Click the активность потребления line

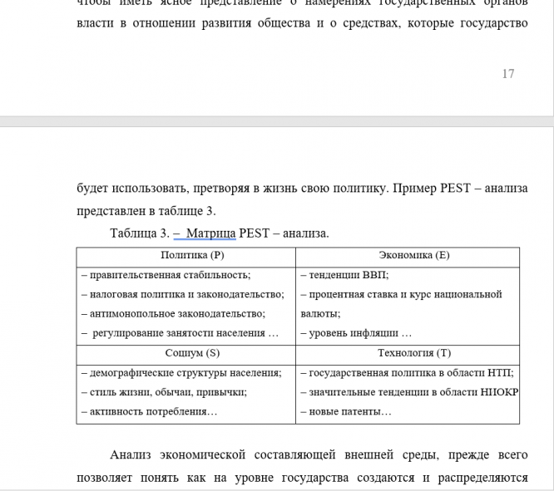[x=150, y=412]
